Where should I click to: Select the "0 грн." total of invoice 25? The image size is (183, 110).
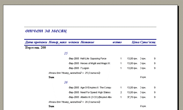(x=143, y=77)
